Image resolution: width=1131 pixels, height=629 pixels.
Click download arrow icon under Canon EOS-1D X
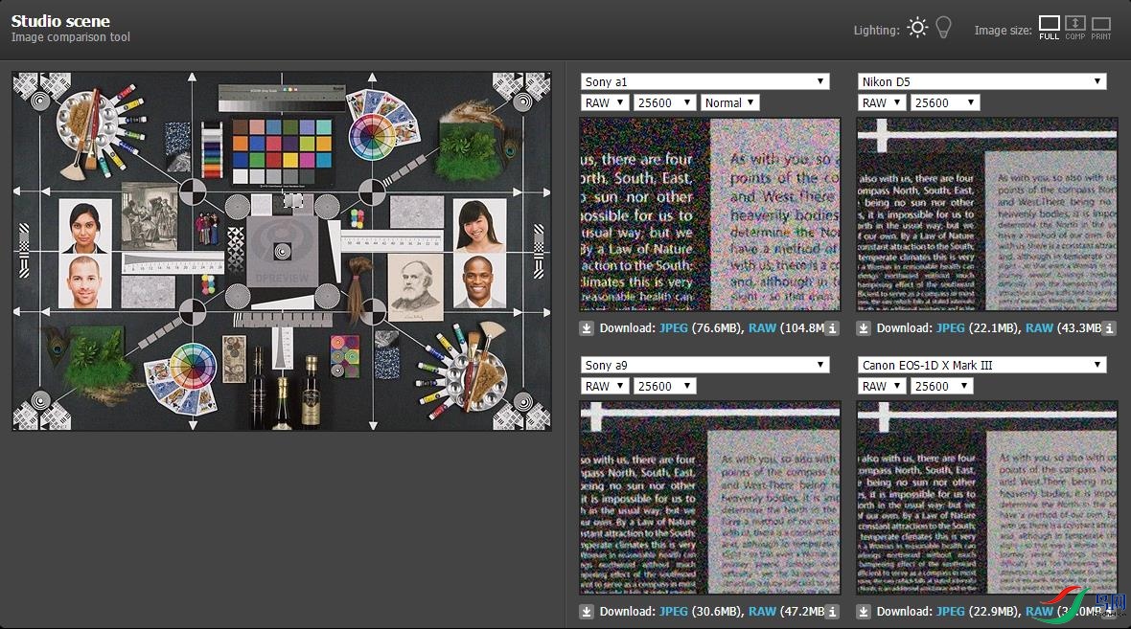864,612
